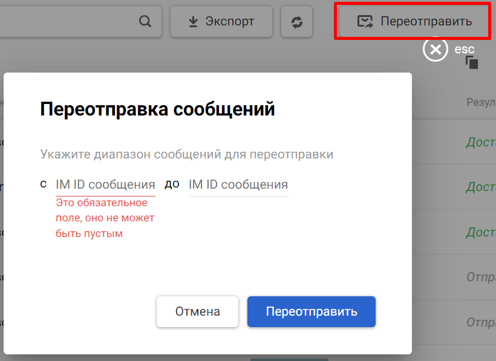Click the copy squares icon below esc
Image resolution: width=496 pixels, height=361 pixels.
coord(472,62)
